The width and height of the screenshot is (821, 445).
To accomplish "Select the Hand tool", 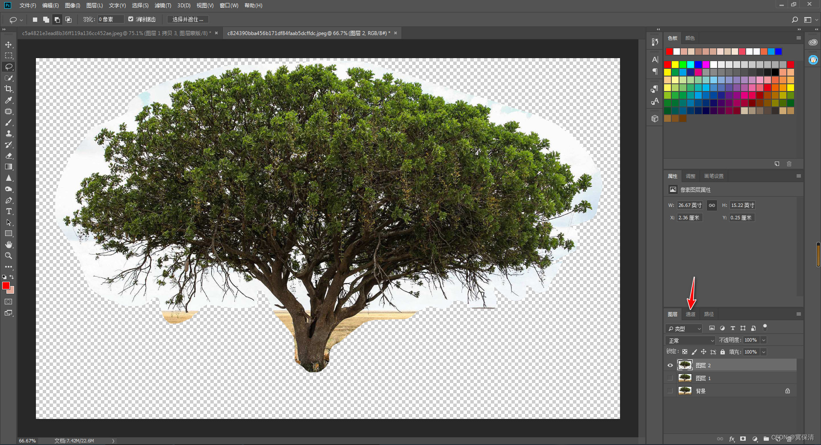I will pos(9,245).
